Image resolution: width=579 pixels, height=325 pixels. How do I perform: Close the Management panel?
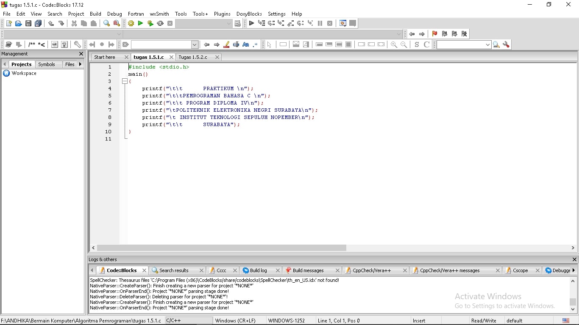[x=81, y=54]
